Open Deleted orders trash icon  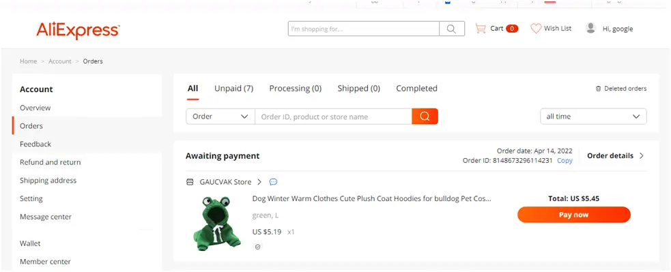(x=598, y=89)
